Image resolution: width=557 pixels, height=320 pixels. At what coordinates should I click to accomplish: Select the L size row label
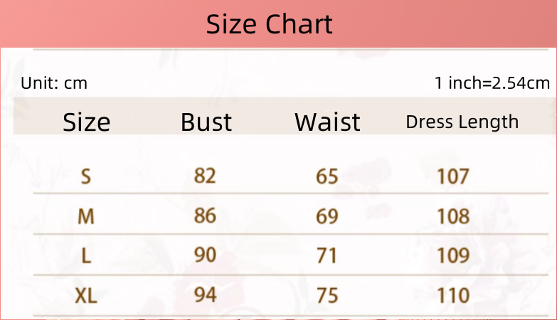tap(86, 255)
